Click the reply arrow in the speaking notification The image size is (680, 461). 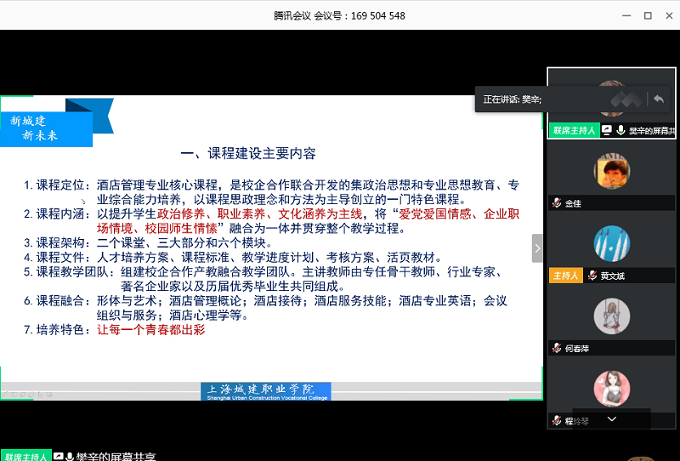[x=658, y=100]
